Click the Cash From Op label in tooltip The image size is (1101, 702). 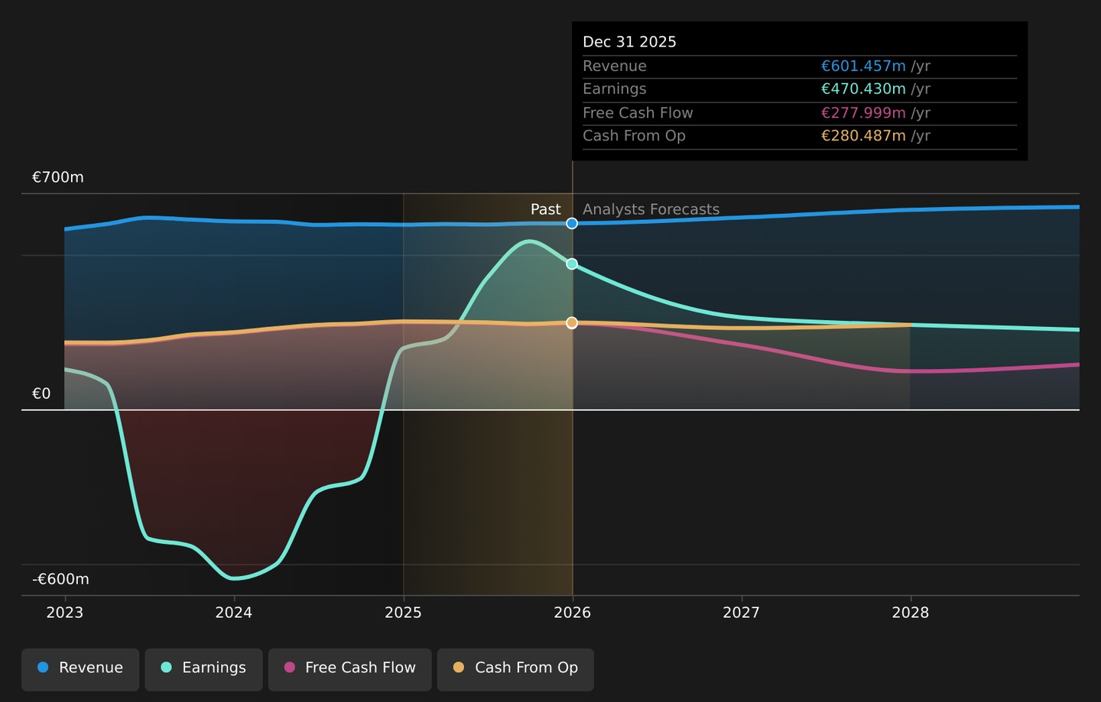point(634,136)
